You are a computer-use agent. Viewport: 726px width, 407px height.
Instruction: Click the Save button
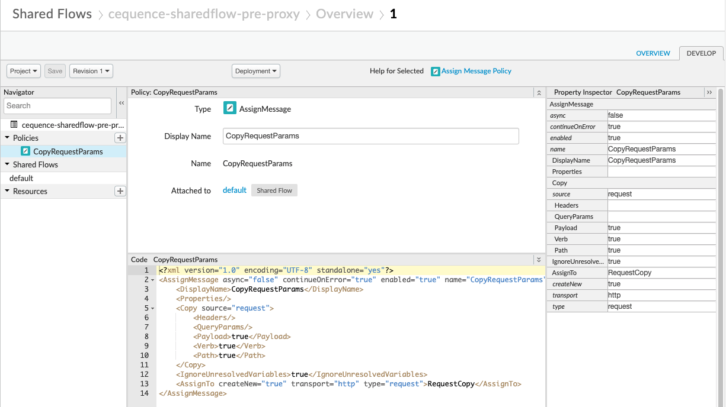point(55,71)
